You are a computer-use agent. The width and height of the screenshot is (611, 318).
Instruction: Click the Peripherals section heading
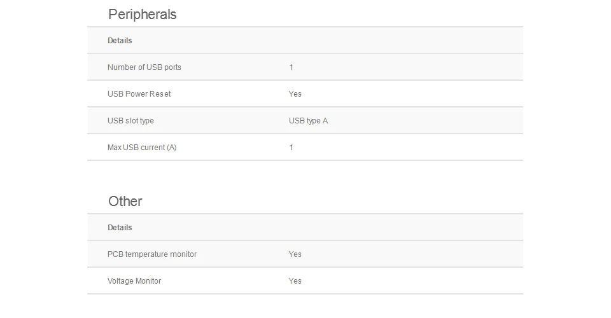pos(142,15)
